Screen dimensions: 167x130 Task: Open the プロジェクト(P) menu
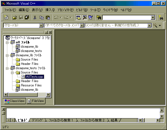[65, 10]
